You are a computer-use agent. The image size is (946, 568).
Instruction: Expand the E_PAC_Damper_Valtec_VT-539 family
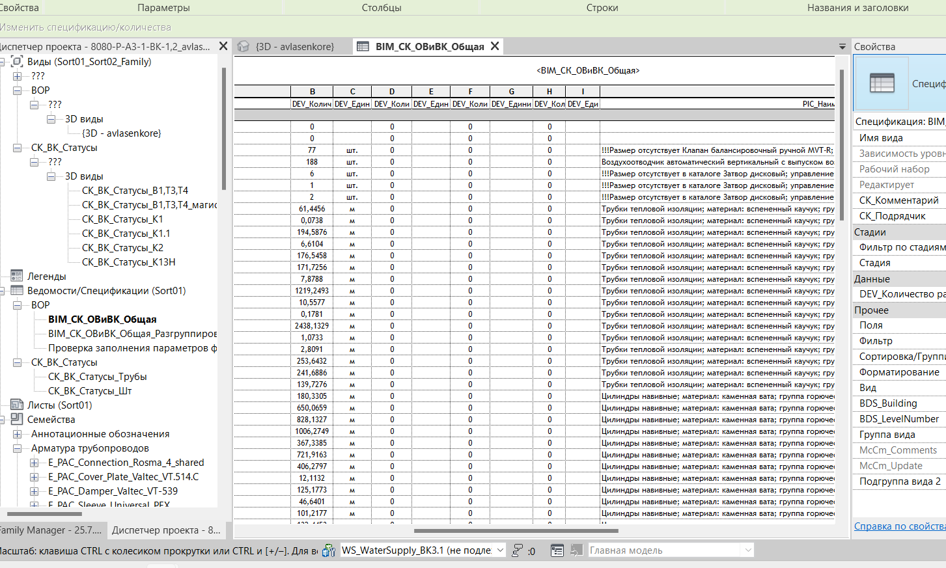pos(35,491)
